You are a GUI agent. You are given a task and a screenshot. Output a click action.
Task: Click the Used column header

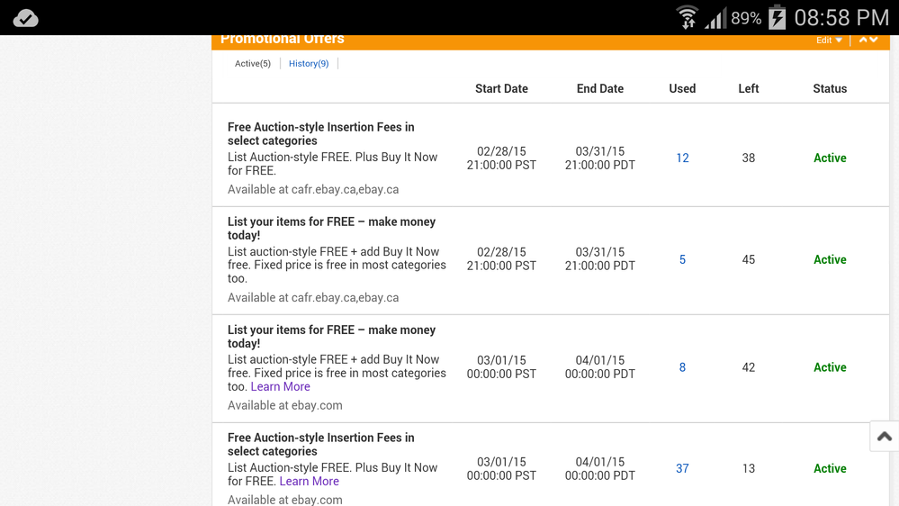point(682,88)
